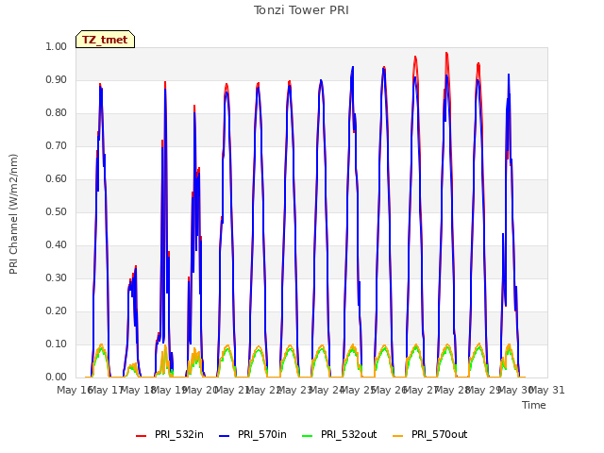The image size is (604, 453).
Task: Click the red PRI_532in legend swatch
Action: point(142,436)
